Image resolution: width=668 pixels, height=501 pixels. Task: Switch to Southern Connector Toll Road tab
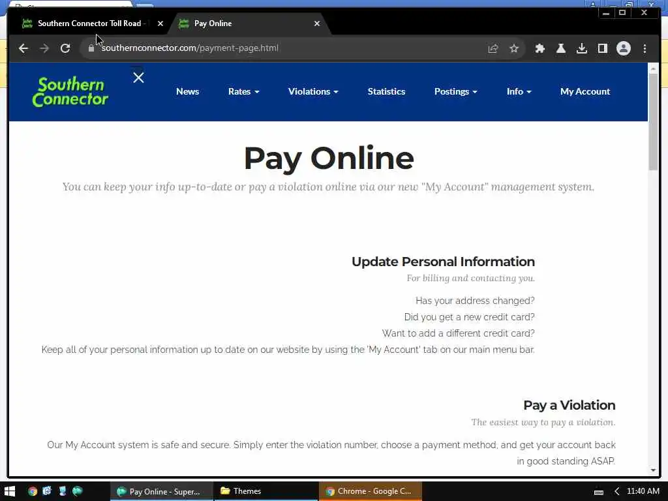click(x=89, y=23)
